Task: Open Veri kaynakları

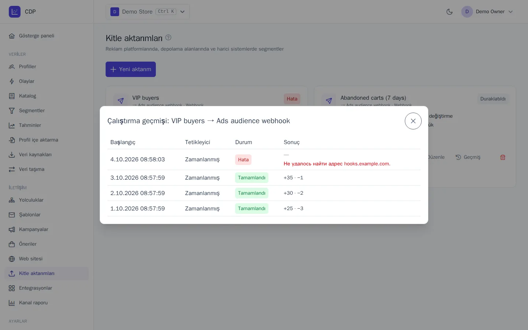Action: tap(47, 155)
